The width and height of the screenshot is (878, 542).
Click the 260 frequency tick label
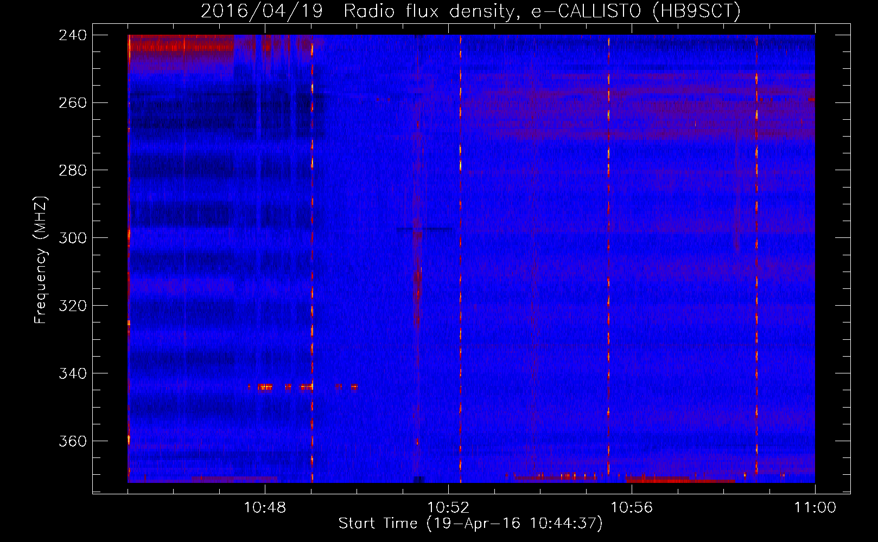coord(73,103)
